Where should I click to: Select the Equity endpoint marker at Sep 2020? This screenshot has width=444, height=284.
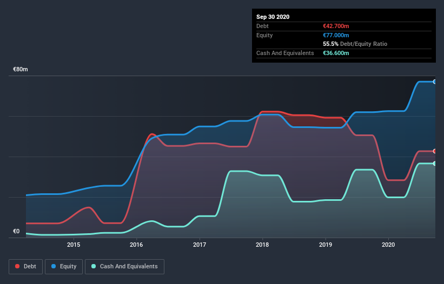pos(435,82)
